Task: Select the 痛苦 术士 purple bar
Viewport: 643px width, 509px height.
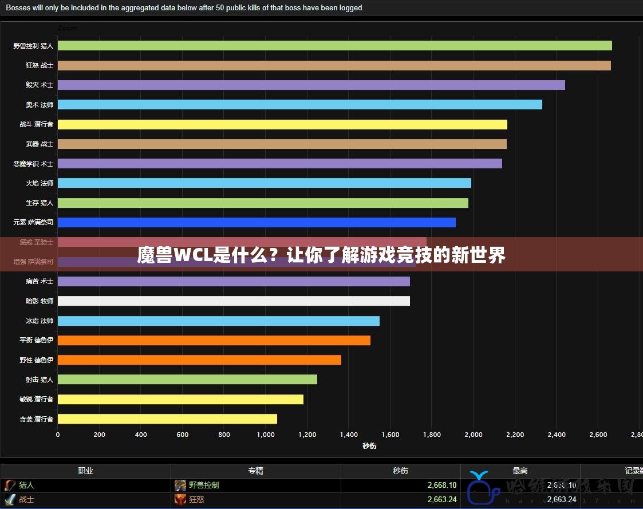Action: point(234,281)
